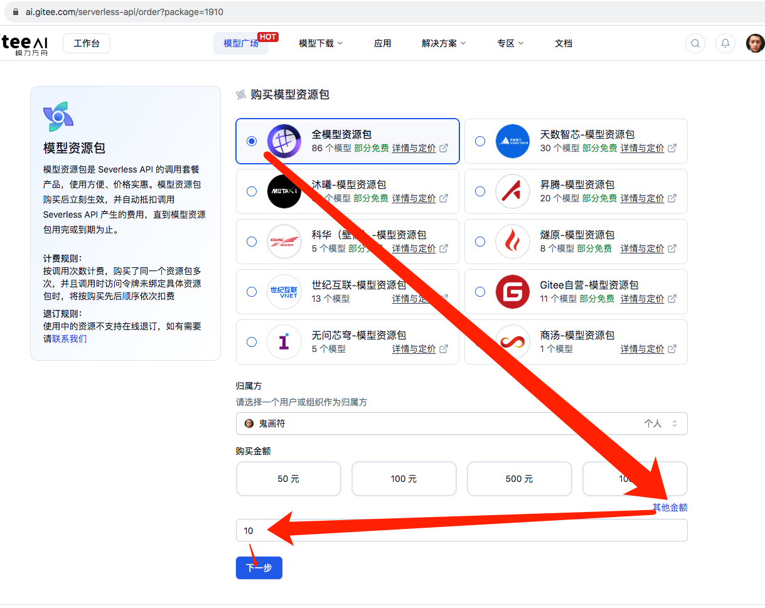Click the 模型资源包 icon in the left panel

coord(58,116)
